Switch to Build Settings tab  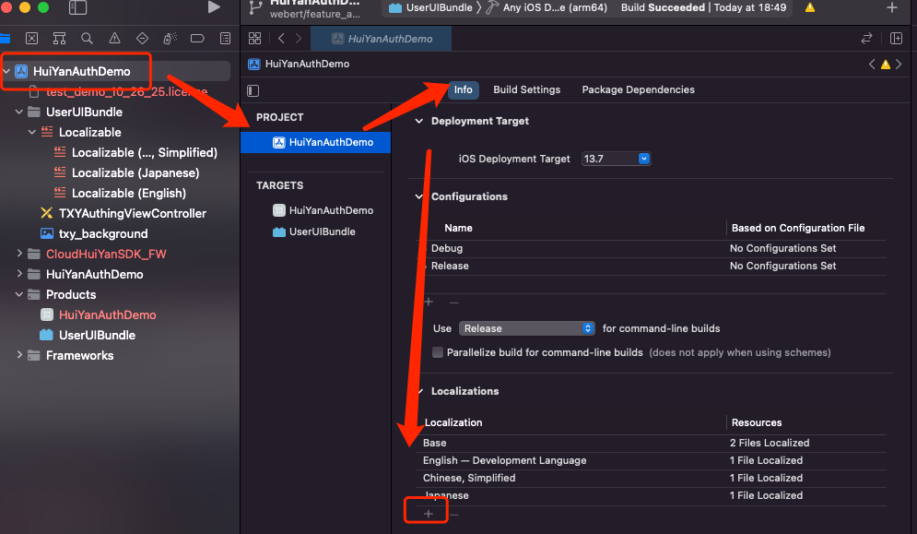pyautogui.click(x=526, y=89)
